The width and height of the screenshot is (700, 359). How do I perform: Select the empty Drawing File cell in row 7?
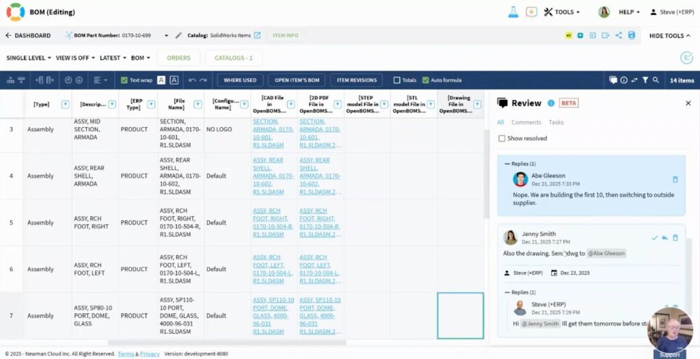(x=460, y=316)
